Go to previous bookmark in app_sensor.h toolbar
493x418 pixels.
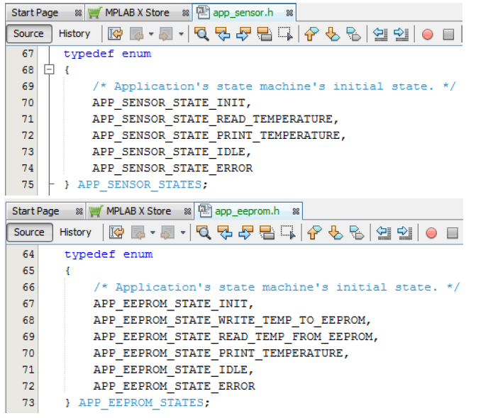point(311,33)
